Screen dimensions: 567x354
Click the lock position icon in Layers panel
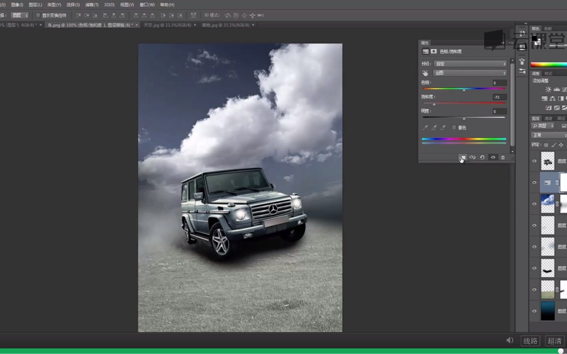pyautogui.click(x=561, y=145)
